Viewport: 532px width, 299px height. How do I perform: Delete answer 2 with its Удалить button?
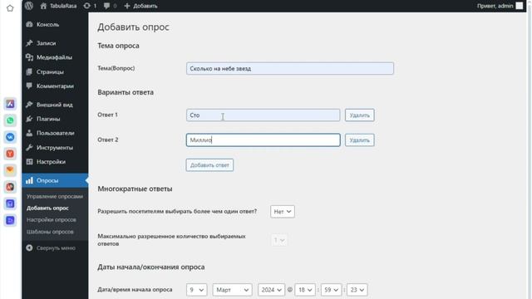(360, 140)
